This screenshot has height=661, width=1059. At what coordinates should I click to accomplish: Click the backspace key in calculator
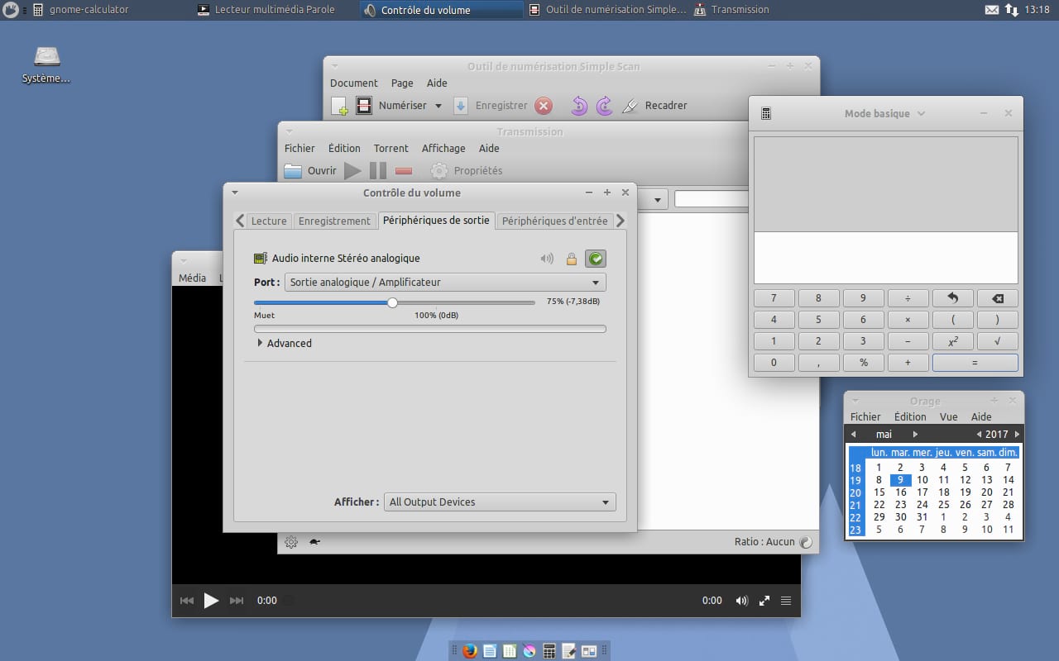(x=997, y=298)
